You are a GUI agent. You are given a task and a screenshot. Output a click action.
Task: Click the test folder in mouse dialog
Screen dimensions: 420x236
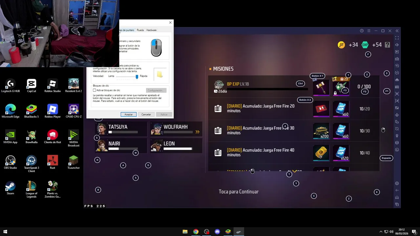coord(159,74)
